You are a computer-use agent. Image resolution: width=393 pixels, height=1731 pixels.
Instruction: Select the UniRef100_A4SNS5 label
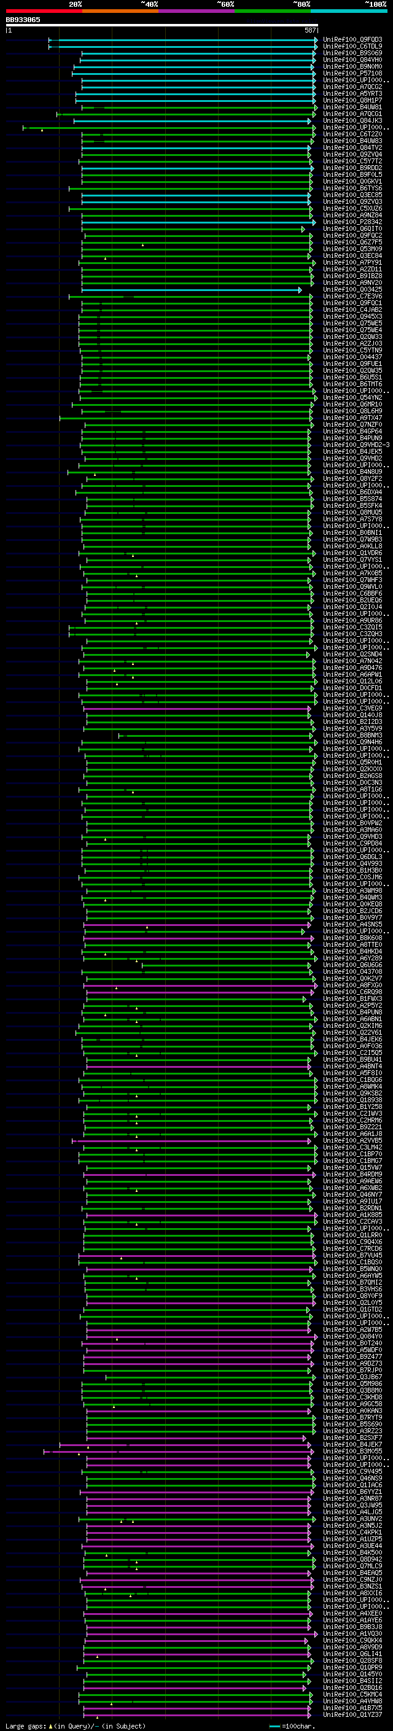pos(352,924)
